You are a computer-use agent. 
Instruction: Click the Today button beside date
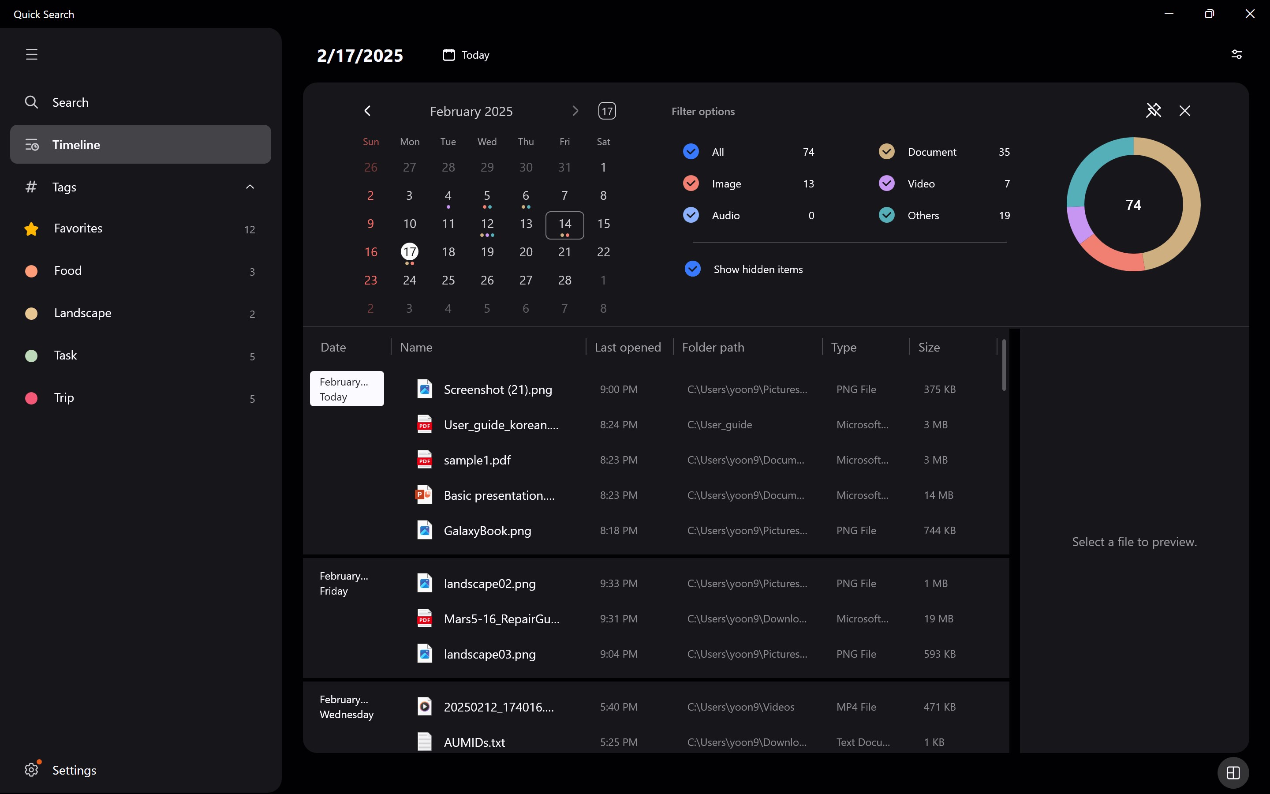click(x=466, y=55)
